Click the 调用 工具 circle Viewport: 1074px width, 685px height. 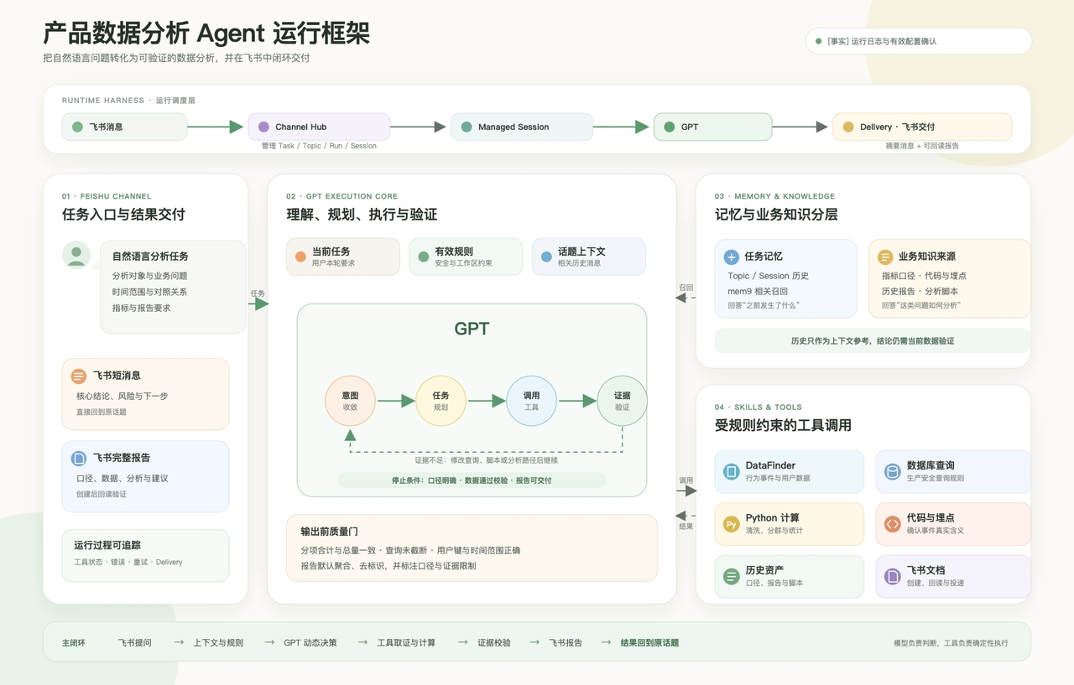coord(531,401)
